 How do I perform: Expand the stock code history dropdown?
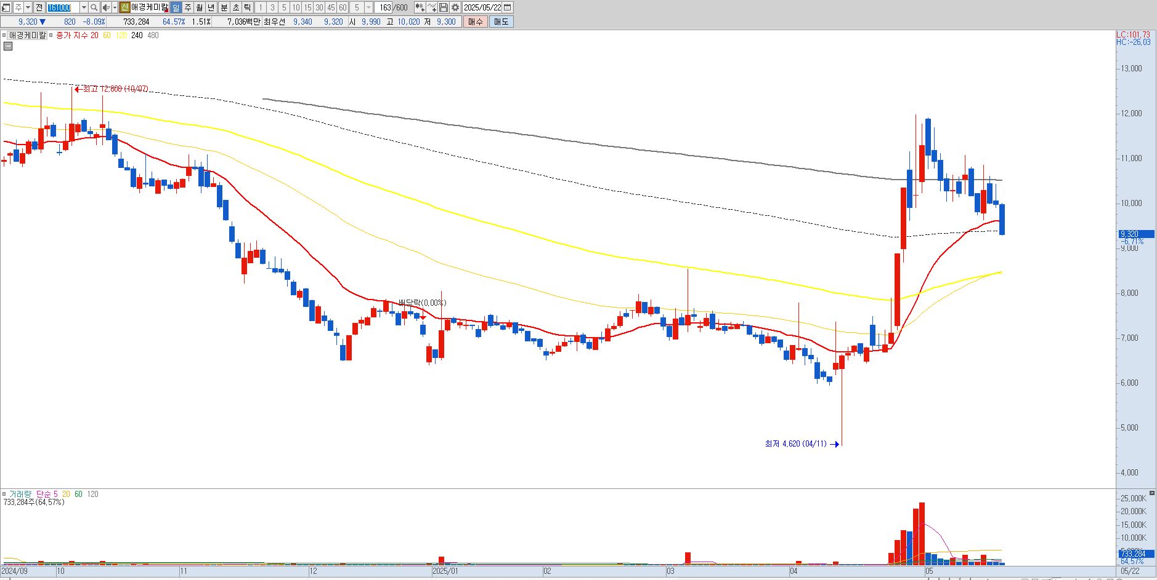tap(84, 7)
